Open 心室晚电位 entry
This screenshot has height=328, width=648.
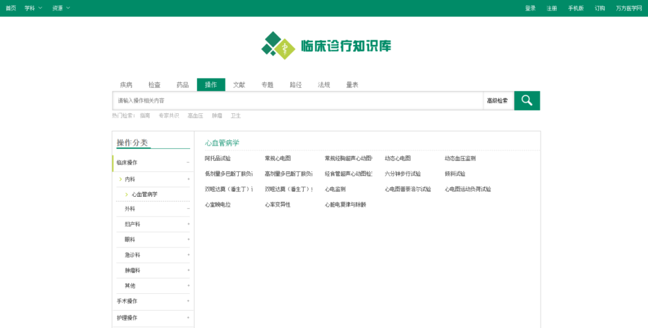click(218, 204)
